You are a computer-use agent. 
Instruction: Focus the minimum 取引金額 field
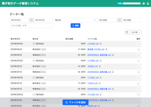[107, 20]
